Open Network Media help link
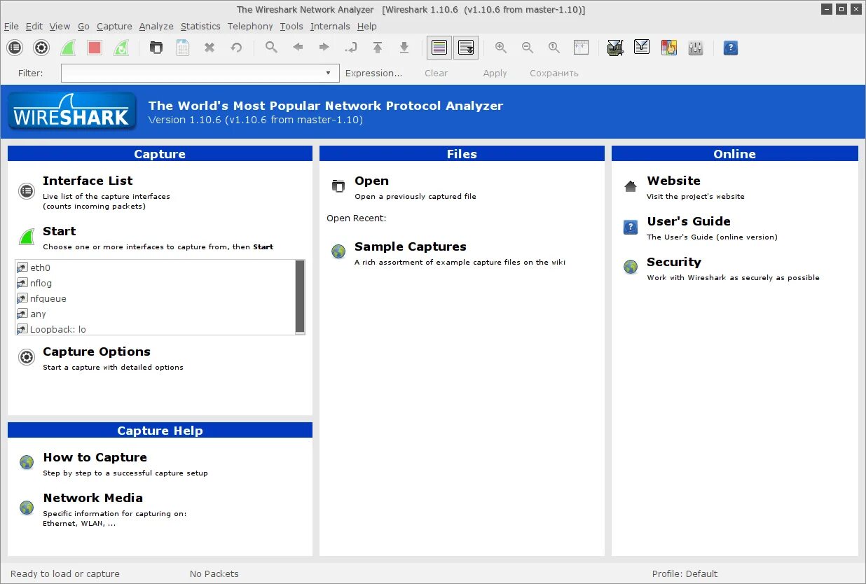This screenshot has height=584, width=866. [92, 498]
